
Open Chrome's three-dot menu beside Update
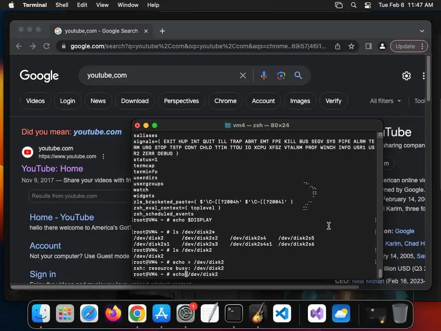point(422,46)
